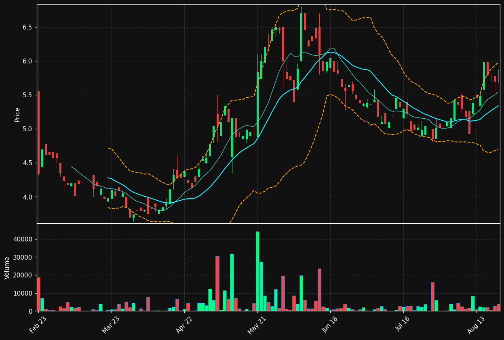Click the 0 volume tick label

point(31,311)
